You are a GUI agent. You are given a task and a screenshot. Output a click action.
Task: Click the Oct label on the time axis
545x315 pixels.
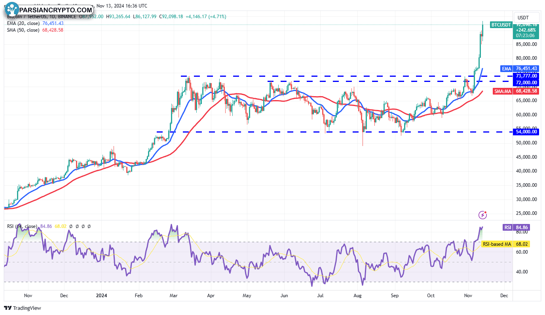[x=431, y=296]
